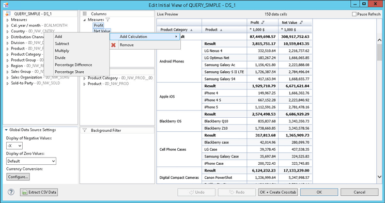385x203 pixels.
Task: Click the Extract CSV Data button
Action: click(x=39, y=192)
